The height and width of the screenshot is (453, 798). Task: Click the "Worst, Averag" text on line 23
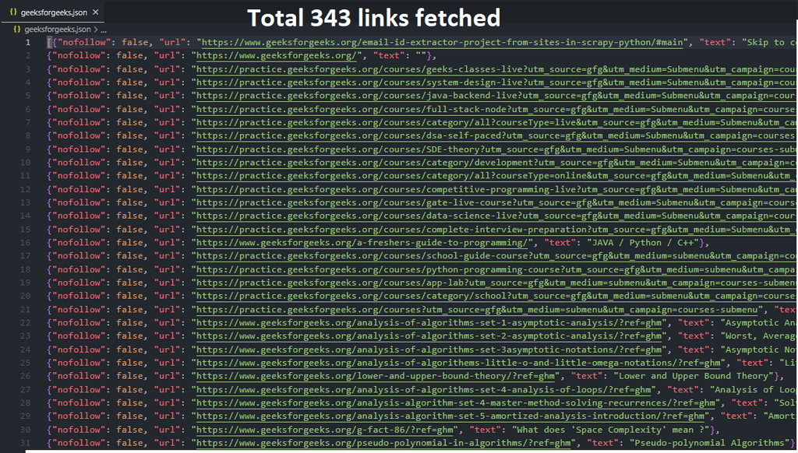click(761, 335)
